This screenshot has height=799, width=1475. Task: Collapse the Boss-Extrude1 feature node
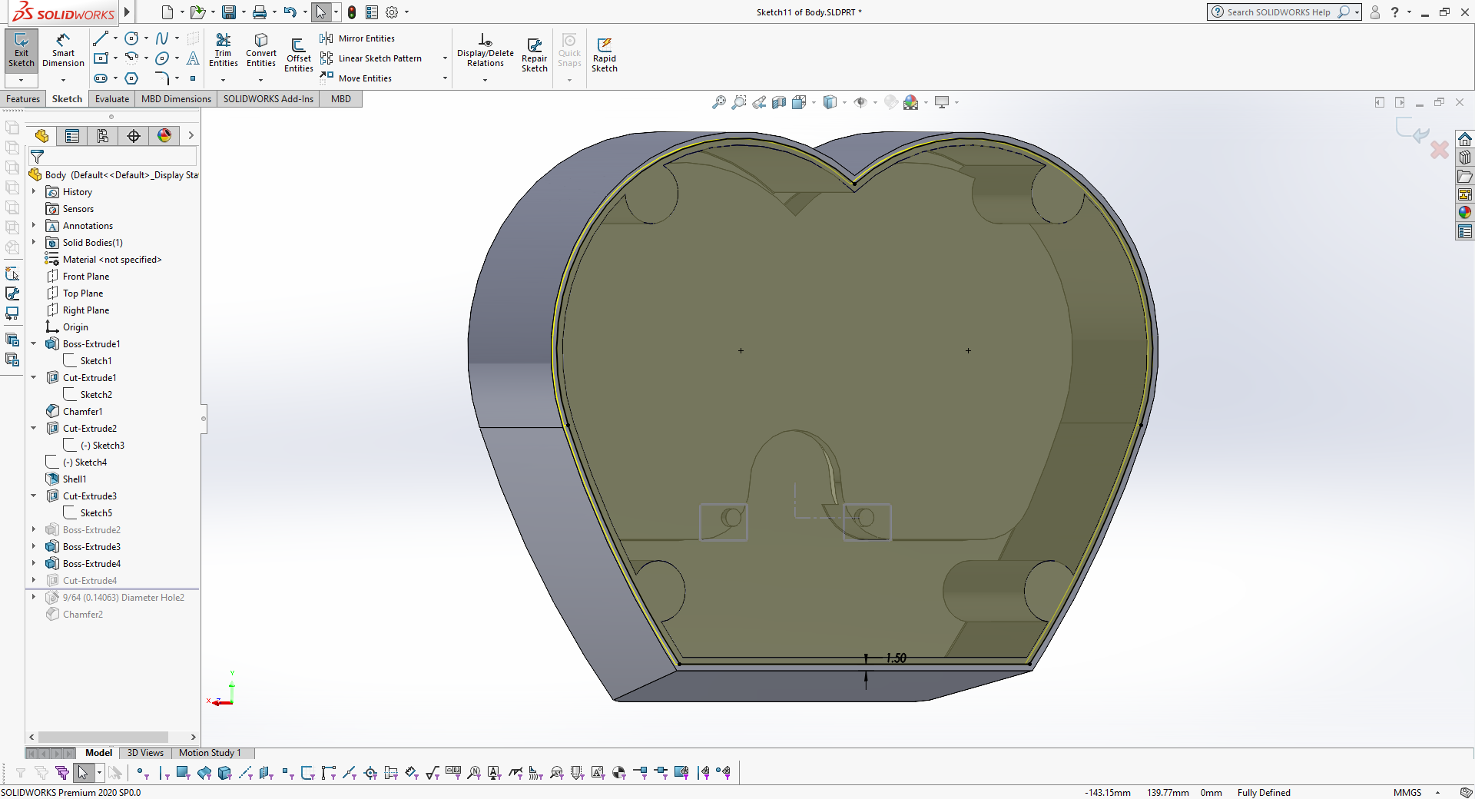coord(34,344)
